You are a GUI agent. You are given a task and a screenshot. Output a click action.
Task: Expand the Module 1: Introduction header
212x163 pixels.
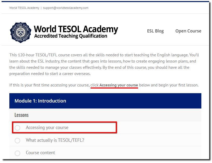click(105, 101)
